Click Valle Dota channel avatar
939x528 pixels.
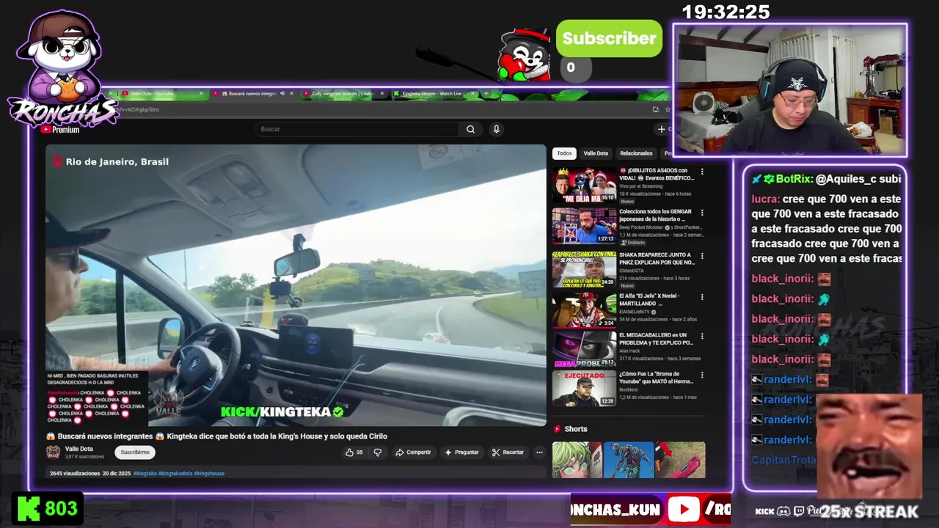[54, 452]
